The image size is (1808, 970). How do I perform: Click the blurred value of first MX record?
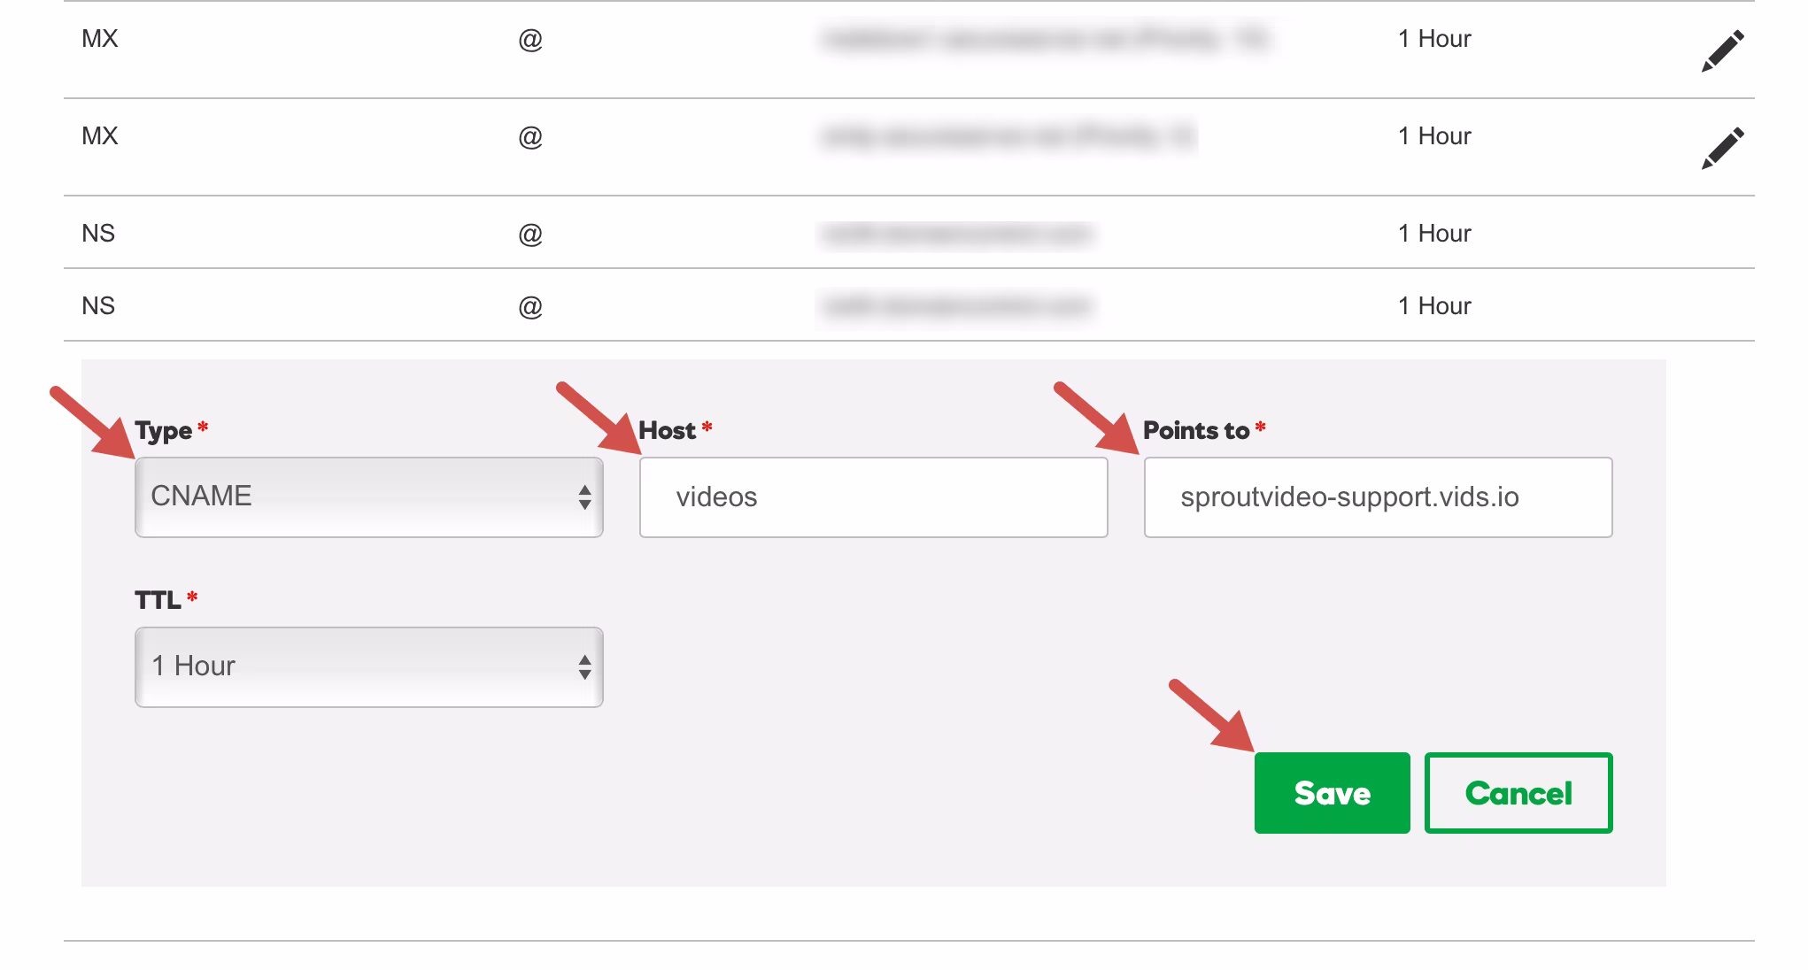(x=1046, y=39)
